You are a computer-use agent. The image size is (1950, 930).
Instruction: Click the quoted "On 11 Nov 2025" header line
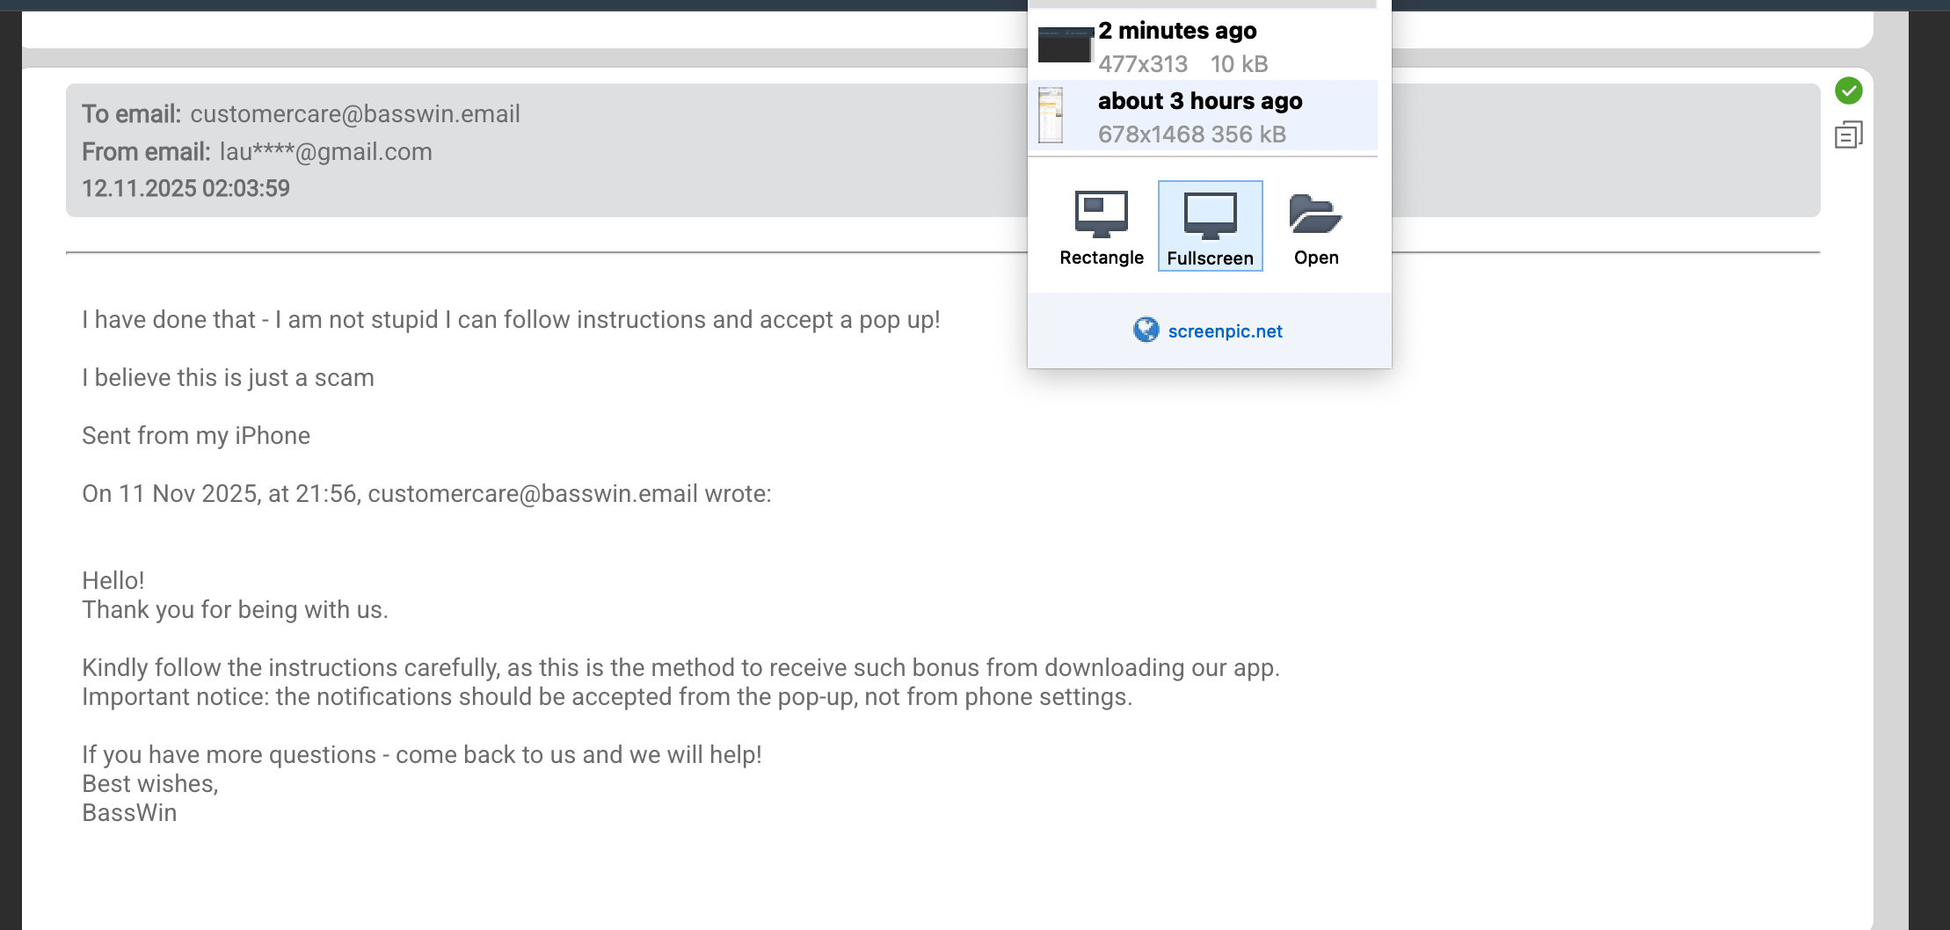point(426,494)
